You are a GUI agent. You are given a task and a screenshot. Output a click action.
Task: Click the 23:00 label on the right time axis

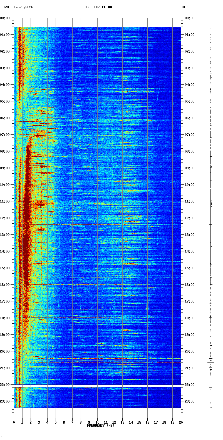(x=190, y=401)
